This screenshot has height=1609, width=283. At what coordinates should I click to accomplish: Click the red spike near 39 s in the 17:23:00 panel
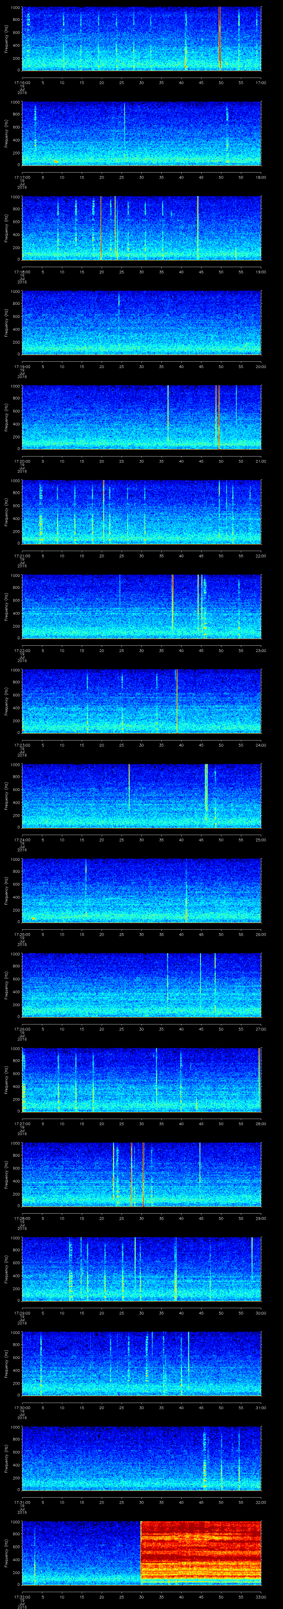pyautogui.click(x=177, y=701)
